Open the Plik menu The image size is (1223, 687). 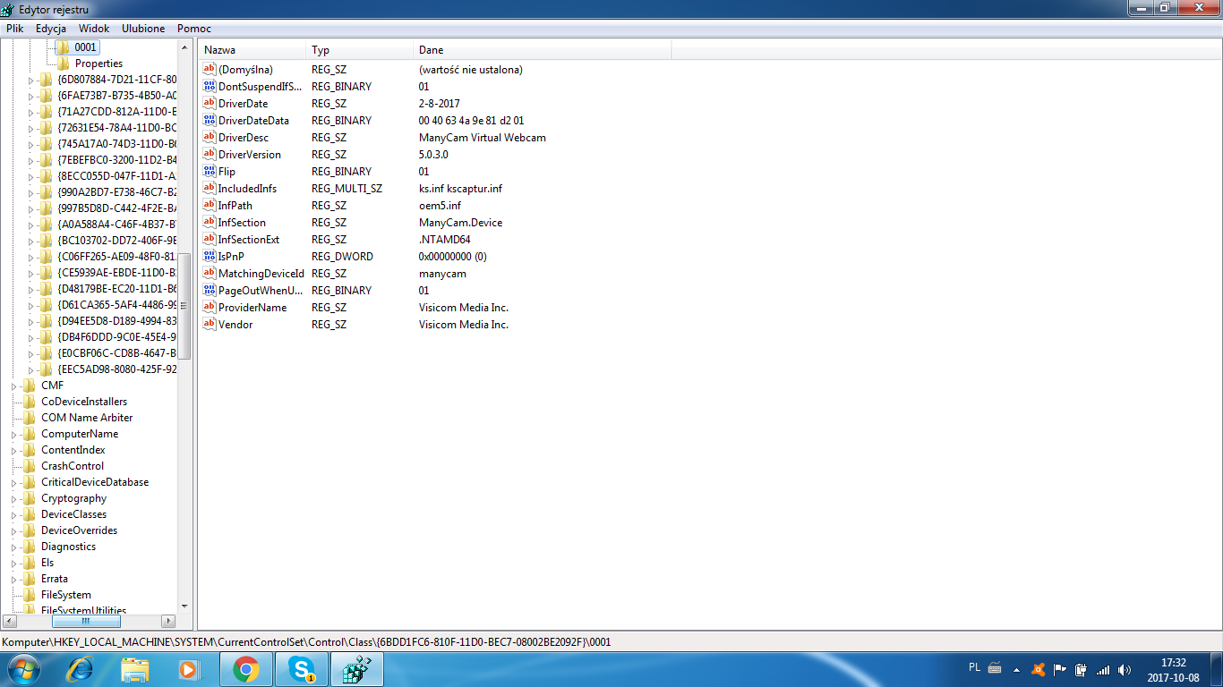(14, 29)
